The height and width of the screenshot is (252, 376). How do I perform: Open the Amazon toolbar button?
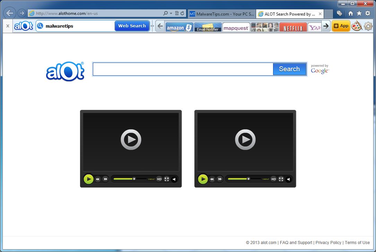179,27
